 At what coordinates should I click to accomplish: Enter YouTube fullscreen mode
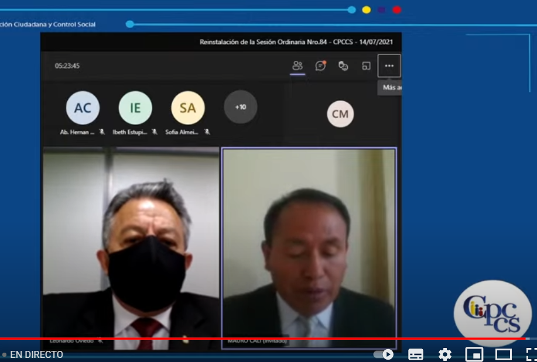[x=532, y=354]
